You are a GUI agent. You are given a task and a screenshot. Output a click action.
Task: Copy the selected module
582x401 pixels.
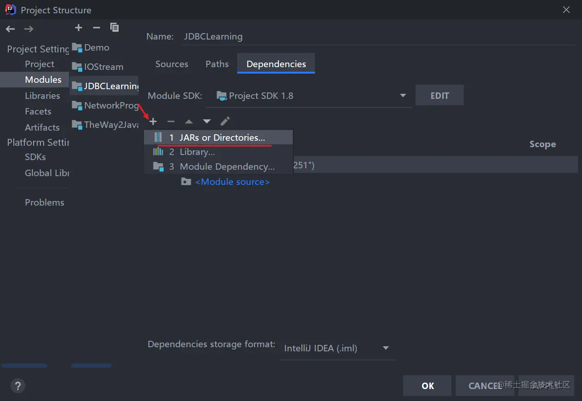(114, 28)
